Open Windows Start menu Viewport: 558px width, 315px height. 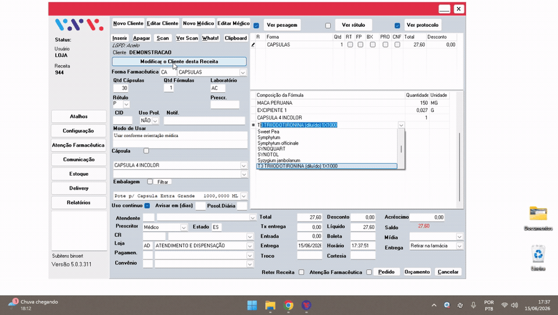pos(252,305)
